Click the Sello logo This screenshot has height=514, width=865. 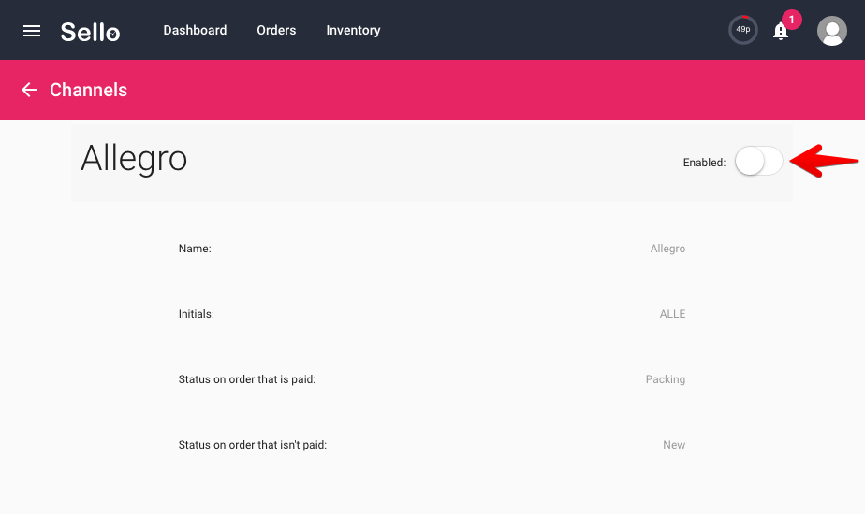click(90, 32)
